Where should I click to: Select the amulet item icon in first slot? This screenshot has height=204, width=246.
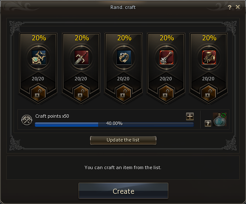click(39, 57)
